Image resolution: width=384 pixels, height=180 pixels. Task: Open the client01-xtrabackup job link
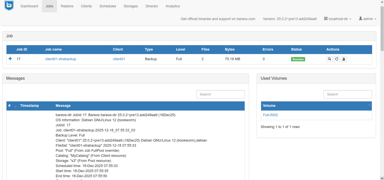click(60, 59)
